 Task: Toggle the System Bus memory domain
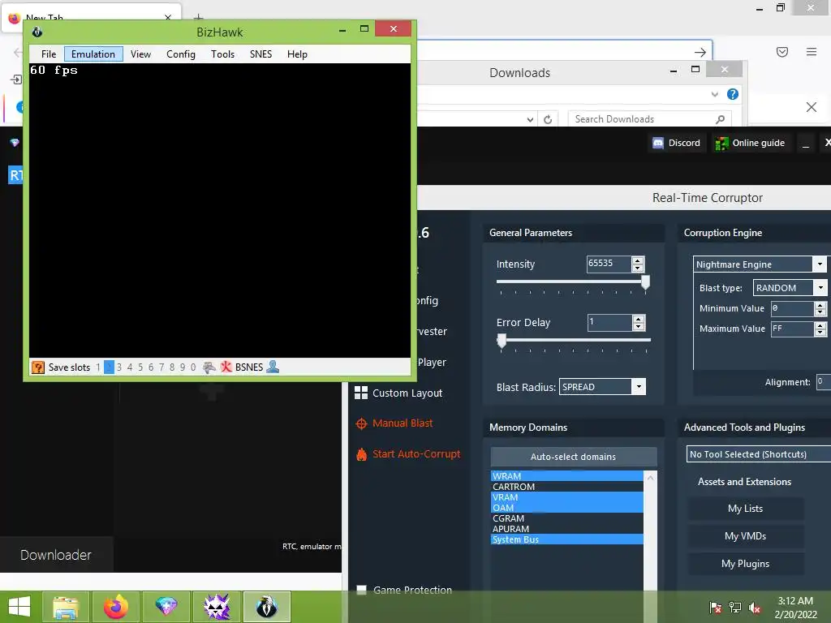[567, 539]
